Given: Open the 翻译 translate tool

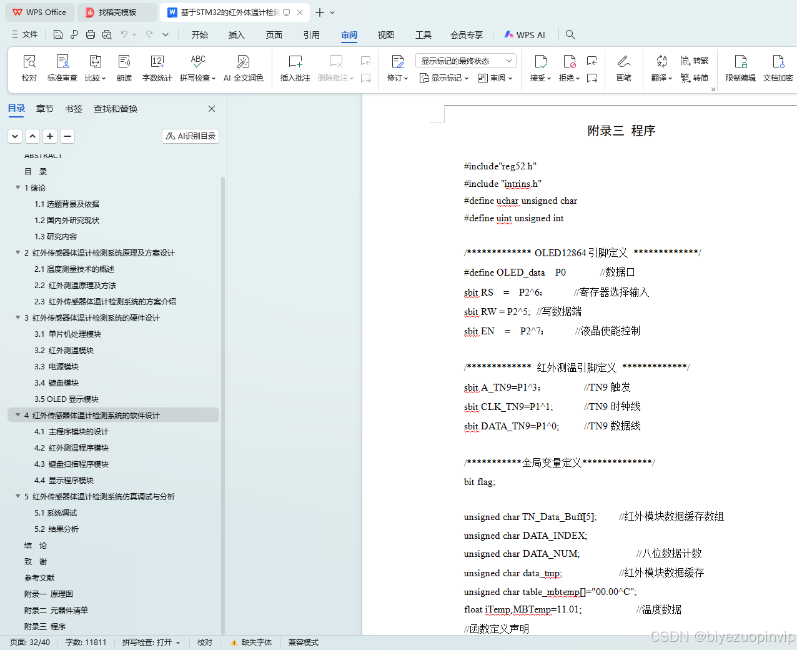Looking at the screenshot, I should tap(661, 67).
